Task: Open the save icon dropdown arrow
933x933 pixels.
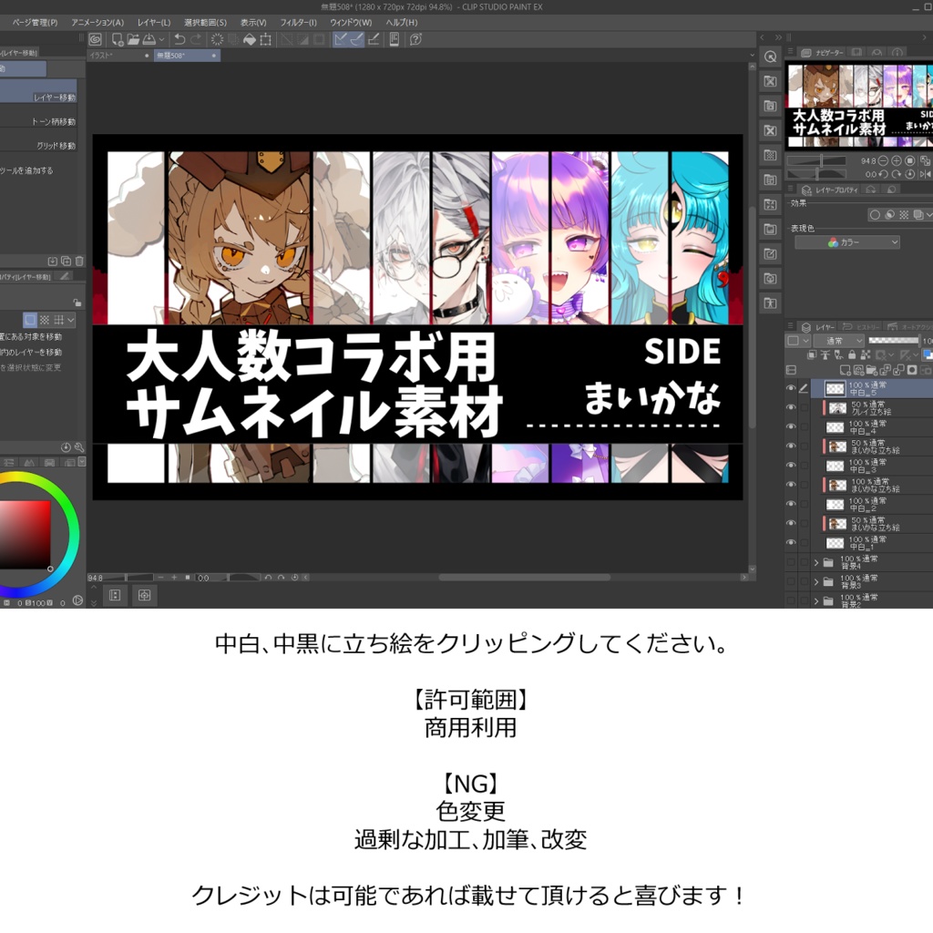Action: (163, 40)
